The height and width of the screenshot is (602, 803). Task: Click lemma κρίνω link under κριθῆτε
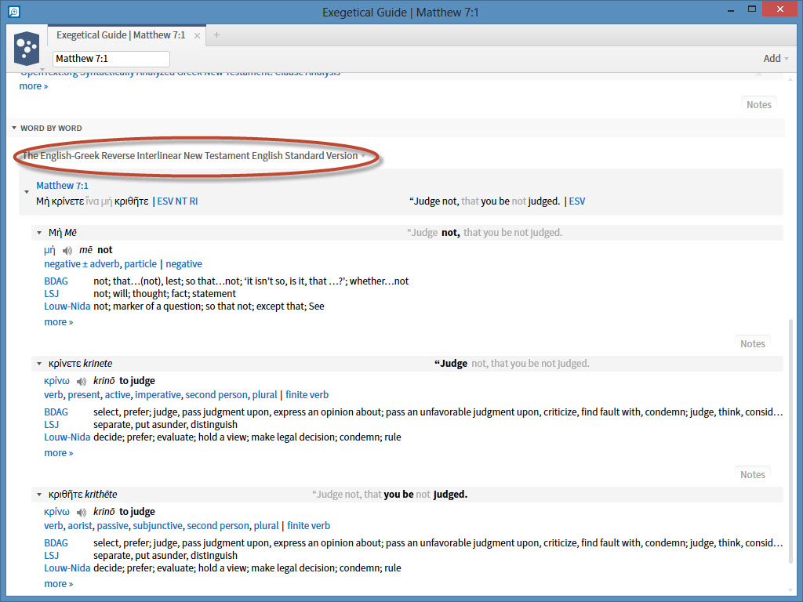tap(56, 512)
